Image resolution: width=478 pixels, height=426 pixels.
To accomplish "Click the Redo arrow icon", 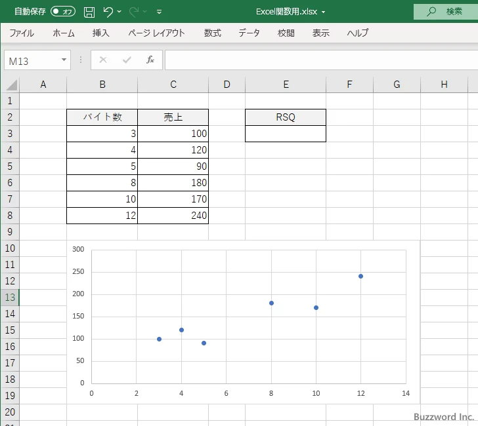I will coord(133,12).
